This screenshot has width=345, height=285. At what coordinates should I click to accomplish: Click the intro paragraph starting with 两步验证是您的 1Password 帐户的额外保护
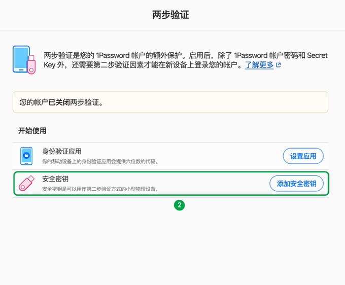point(186,60)
